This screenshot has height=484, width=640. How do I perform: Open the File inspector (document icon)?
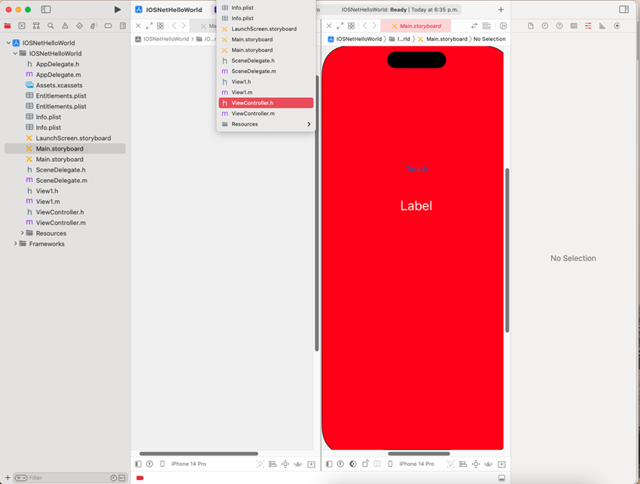coord(530,26)
